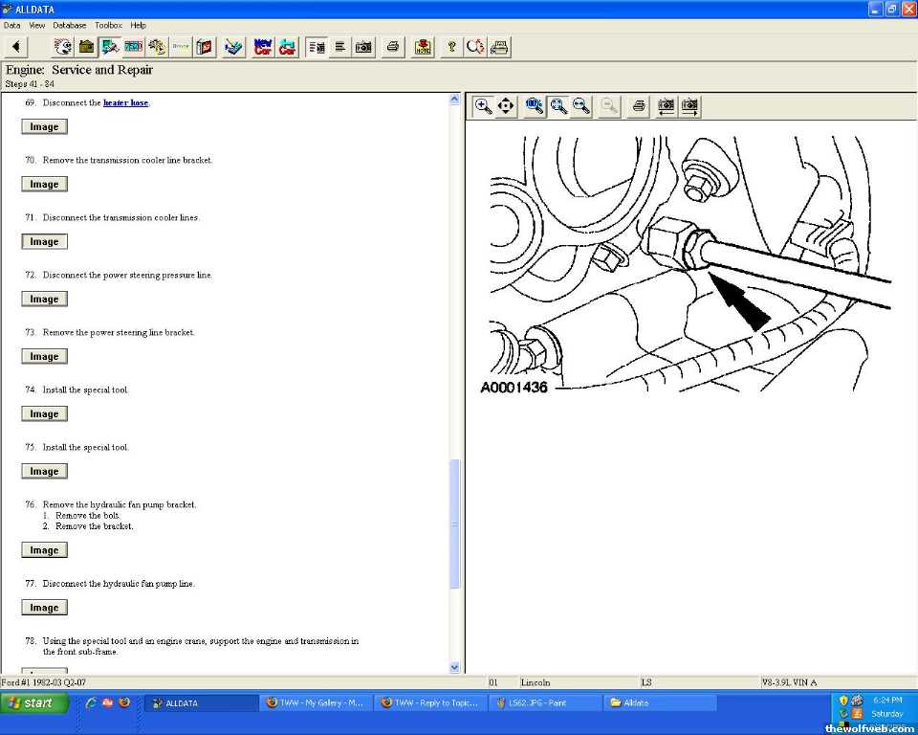Image resolution: width=918 pixels, height=735 pixels.
Task: Click the back arrow in main toolbar
Action: [17, 47]
